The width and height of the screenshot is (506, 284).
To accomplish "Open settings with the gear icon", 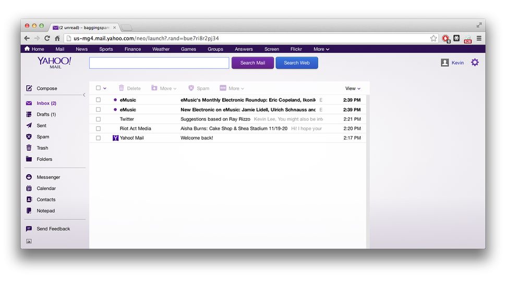I will 475,62.
